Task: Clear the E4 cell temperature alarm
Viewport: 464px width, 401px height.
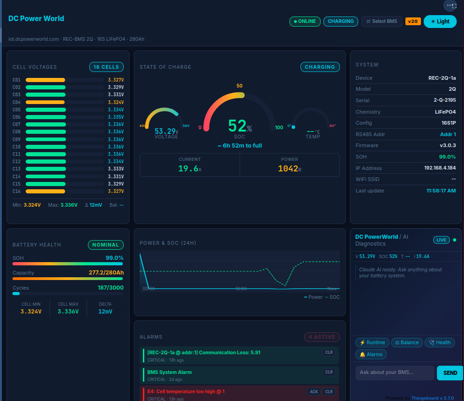Action: pyautogui.click(x=329, y=391)
